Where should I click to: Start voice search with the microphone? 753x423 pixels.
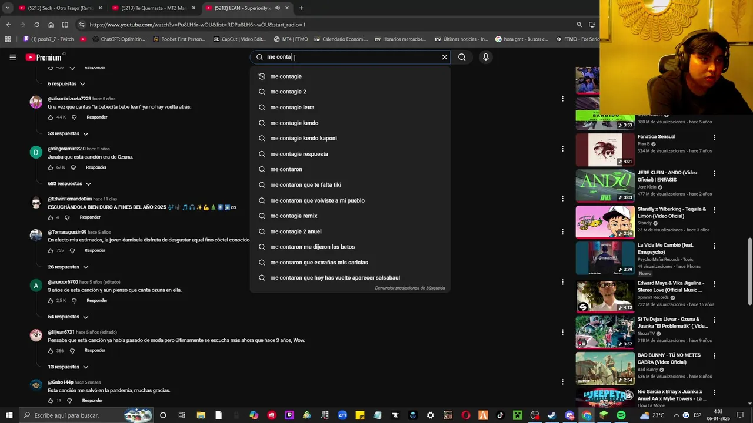[x=485, y=57]
